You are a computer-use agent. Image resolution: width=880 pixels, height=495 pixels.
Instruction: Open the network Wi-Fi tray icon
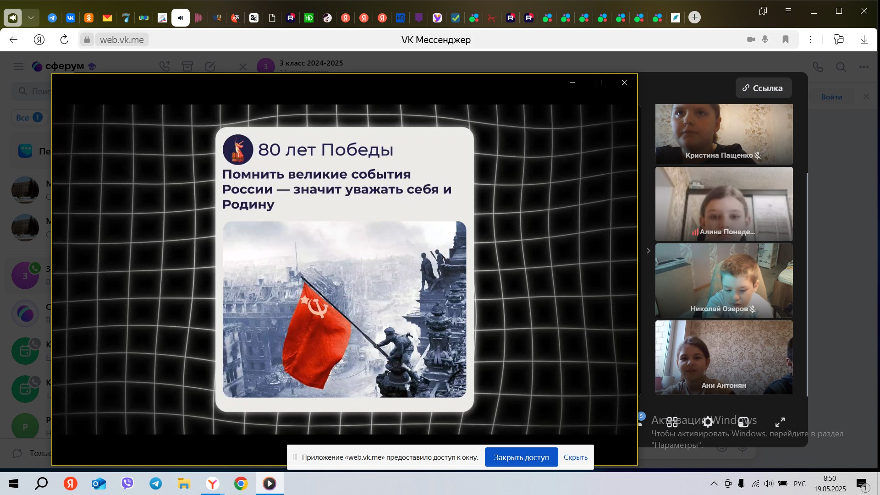tap(755, 484)
